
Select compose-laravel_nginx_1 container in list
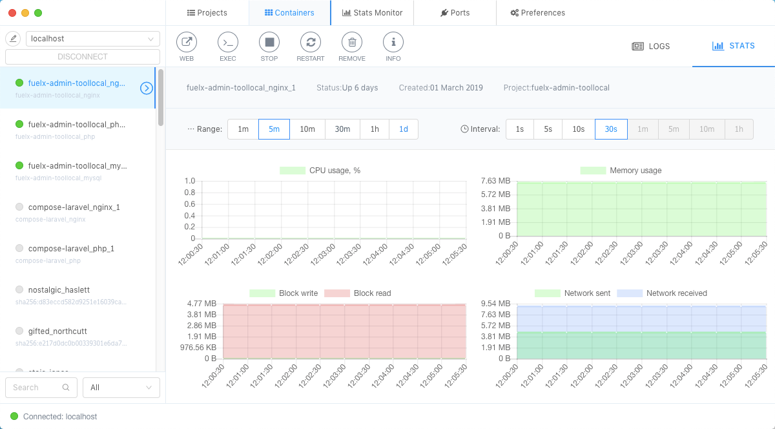click(x=74, y=207)
